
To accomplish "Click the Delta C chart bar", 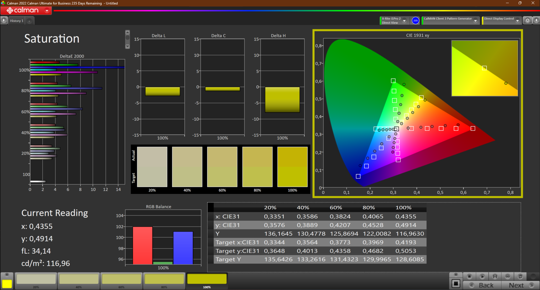I will (x=222, y=89).
